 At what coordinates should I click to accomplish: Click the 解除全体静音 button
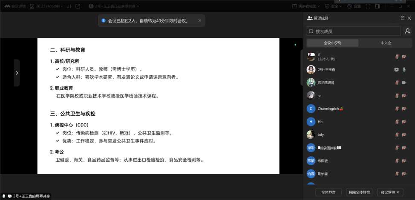click(359, 192)
